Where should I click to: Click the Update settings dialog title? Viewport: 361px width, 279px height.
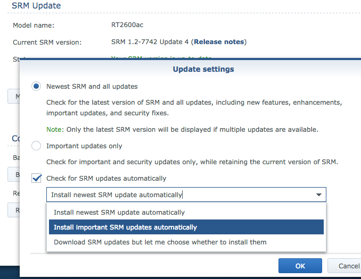pos(203,69)
